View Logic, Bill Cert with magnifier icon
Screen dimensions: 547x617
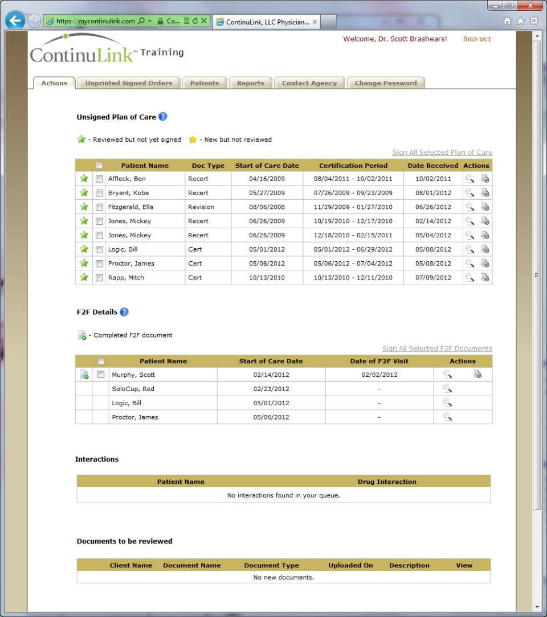470,249
